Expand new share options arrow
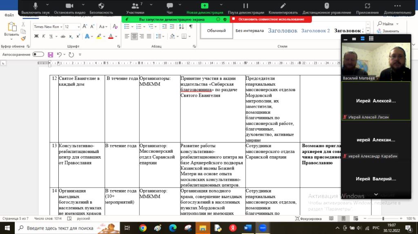The width and height of the screenshot is (418, 234). pyautogui.click(x=221, y=4)
